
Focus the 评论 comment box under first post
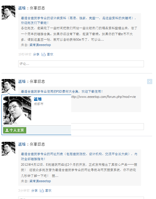pyautogui.click(x=81, y=64)
